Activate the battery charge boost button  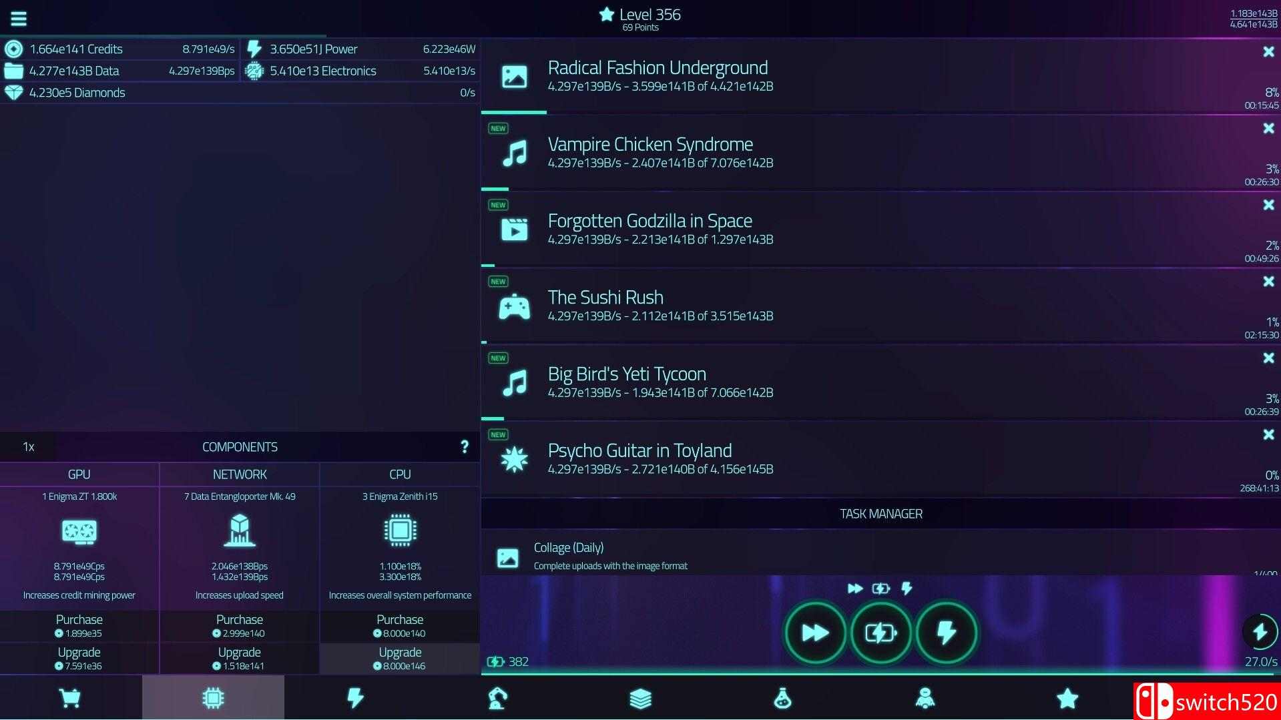[x=880, y=633]
